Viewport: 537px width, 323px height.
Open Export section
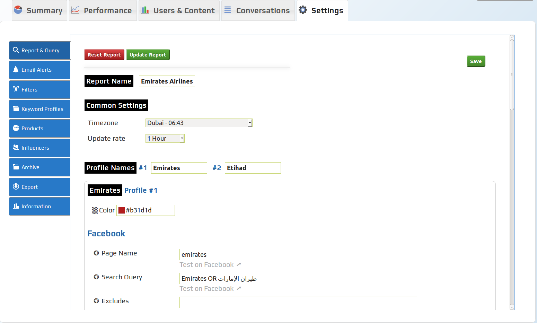pos(39,187)
